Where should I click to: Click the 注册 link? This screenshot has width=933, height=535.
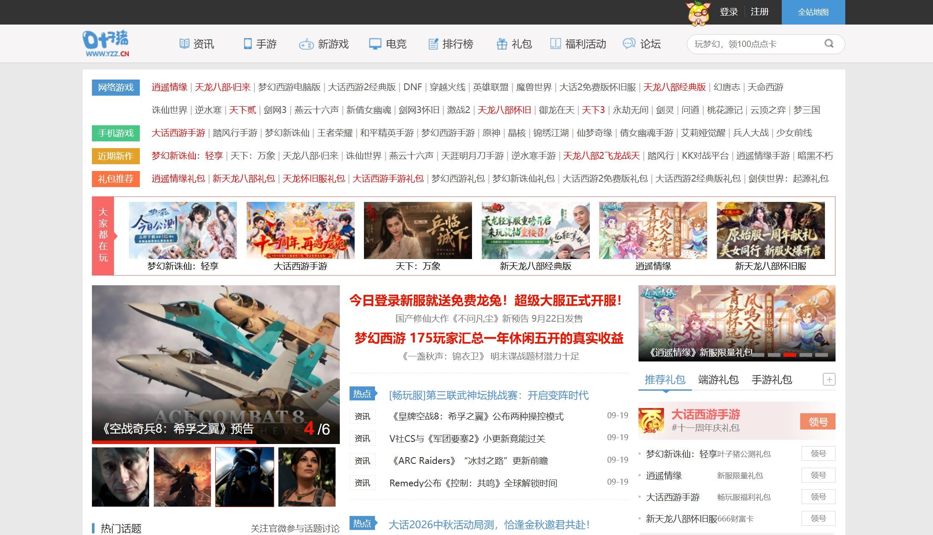pyautogui.click(x=760, y=12)
